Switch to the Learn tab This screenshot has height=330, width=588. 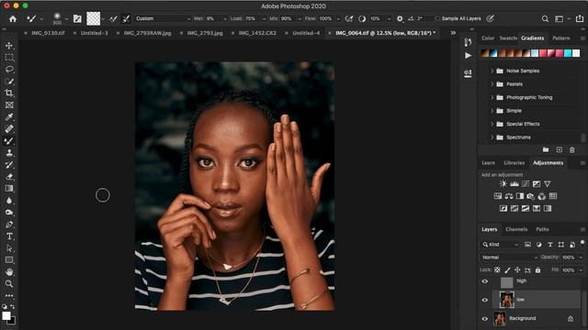(x=488, y=163)
